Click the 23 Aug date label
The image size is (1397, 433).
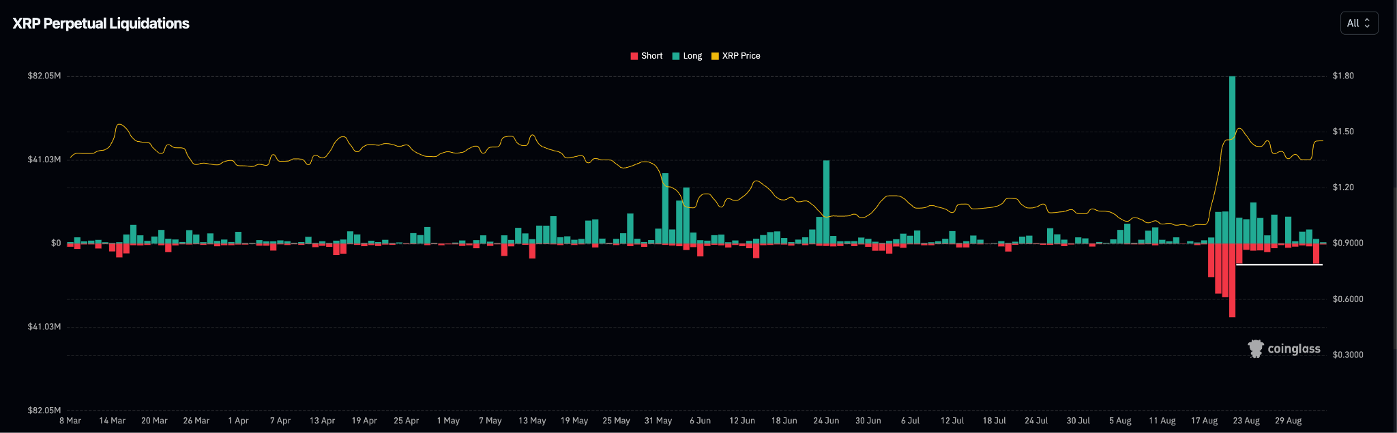pyautogui.click(x=1246, y=421)
